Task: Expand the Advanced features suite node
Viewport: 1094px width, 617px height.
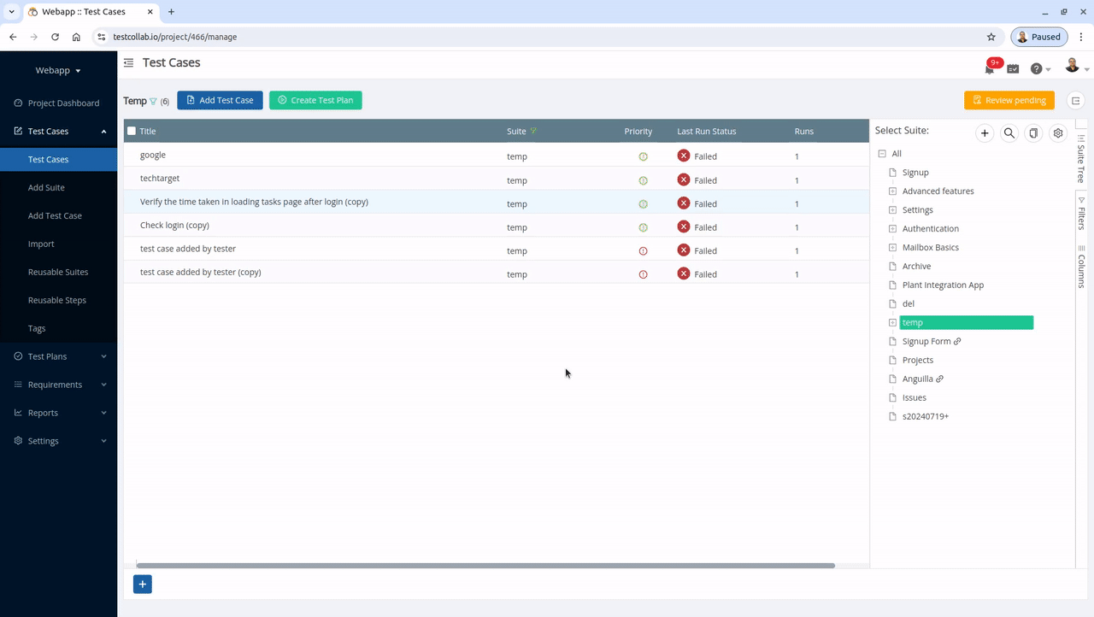Action: [x=893, y=191]
